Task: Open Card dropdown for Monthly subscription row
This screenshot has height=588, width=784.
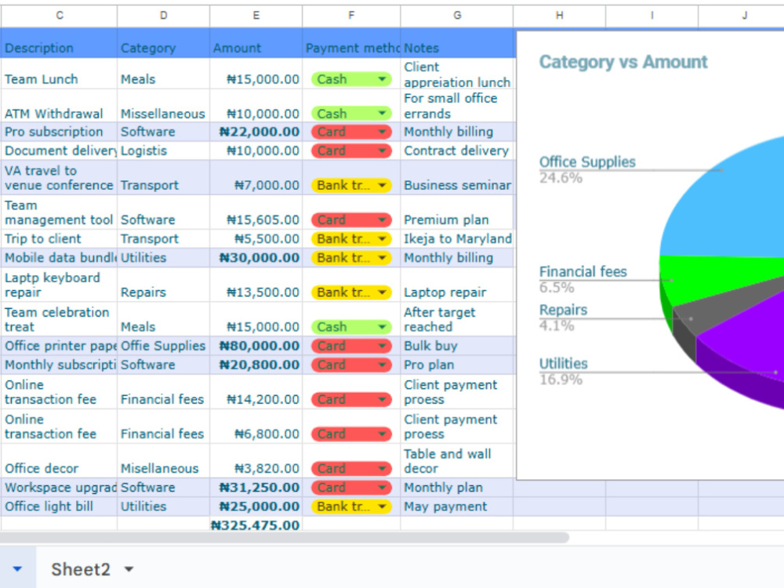Action: (x=351, y=365)
